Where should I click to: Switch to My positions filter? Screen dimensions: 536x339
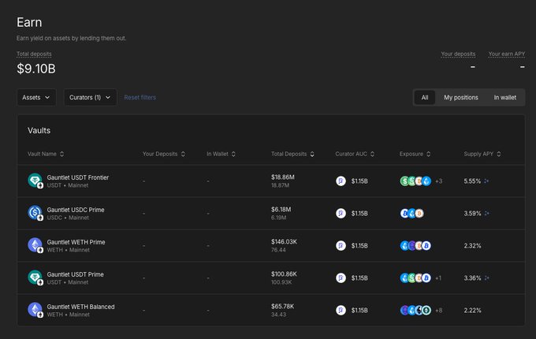click(460, 97)
